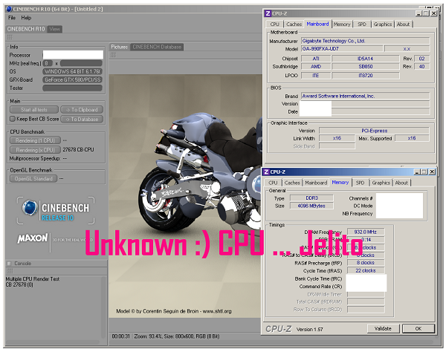Click the Cinebench title bar app icon
Screen dimensions: 446x352
pyautogui.click(x=9, y=9)
